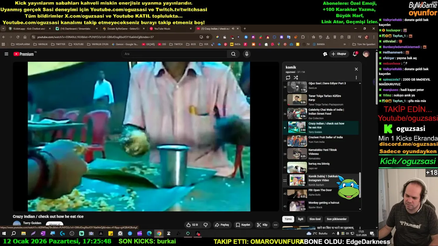
Task: Click the YouTube search magnifier button
Action: click(x=233, y=54)
